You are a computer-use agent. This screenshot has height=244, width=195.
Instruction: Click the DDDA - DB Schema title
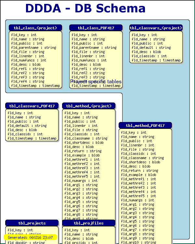tap(85, 8)
